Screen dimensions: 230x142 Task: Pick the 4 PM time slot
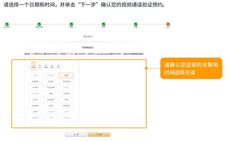click(x=51, y=106)
